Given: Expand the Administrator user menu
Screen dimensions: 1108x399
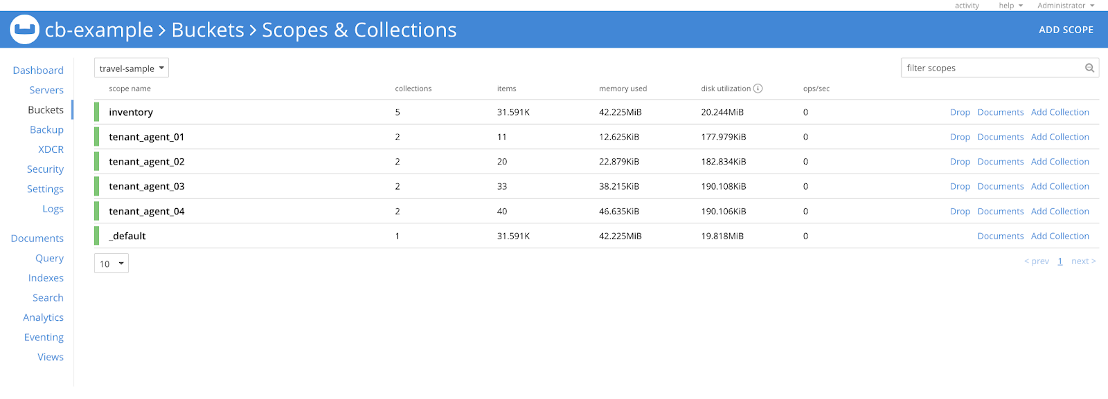Looking at the screenshot, I should tap(1065, 6).
